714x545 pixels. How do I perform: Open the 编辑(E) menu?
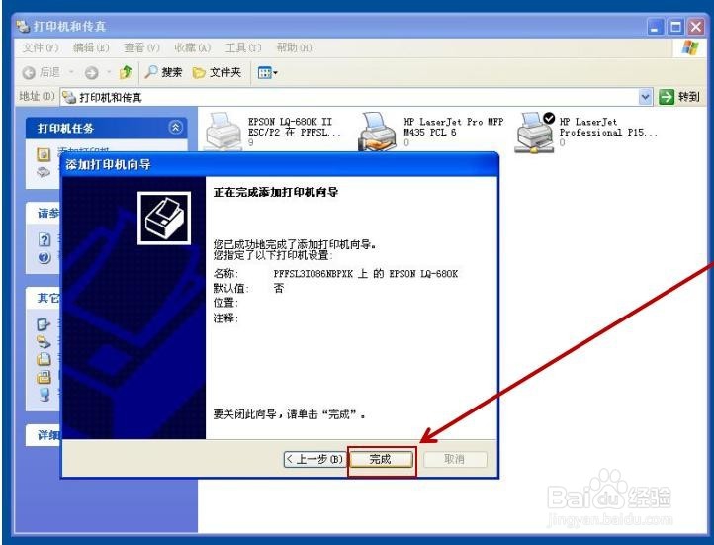point(91,47)
